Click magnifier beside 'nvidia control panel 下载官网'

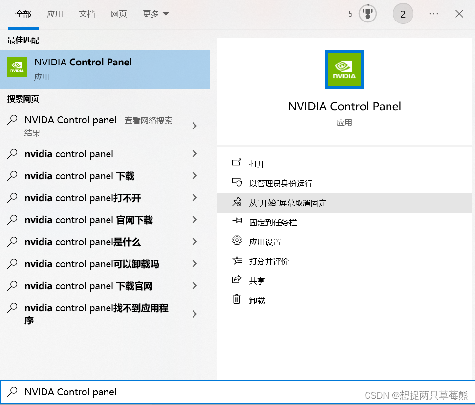point(12,286)
